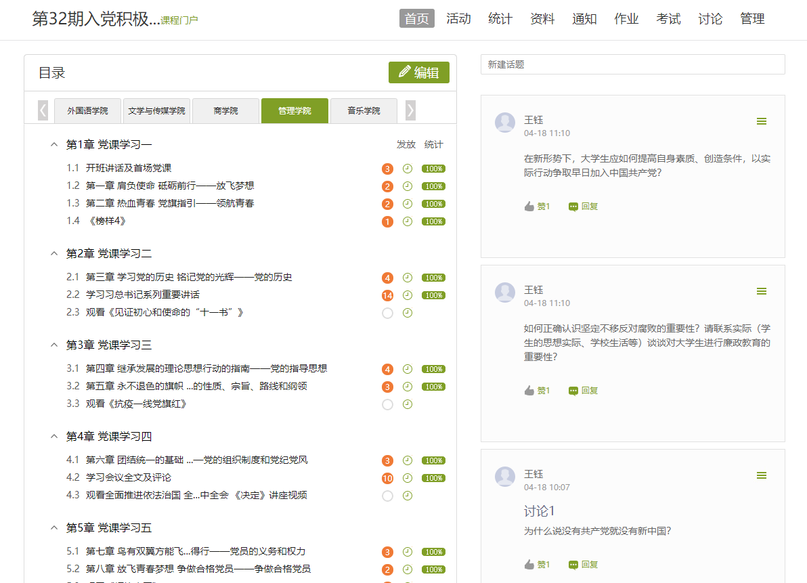
Task: Toggle the empty circle for section 3.3
Action: point(387,404)
